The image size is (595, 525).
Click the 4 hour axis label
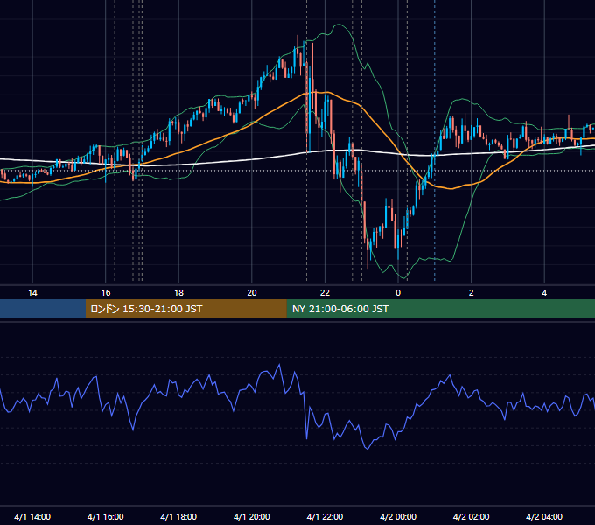click(544, 293)
